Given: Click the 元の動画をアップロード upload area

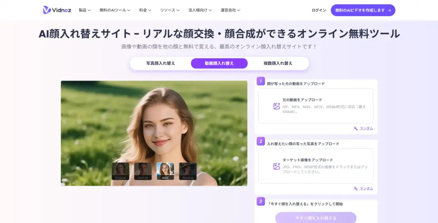Looking at the screenshot, I should pyautogui.click(x=316, y=106).
